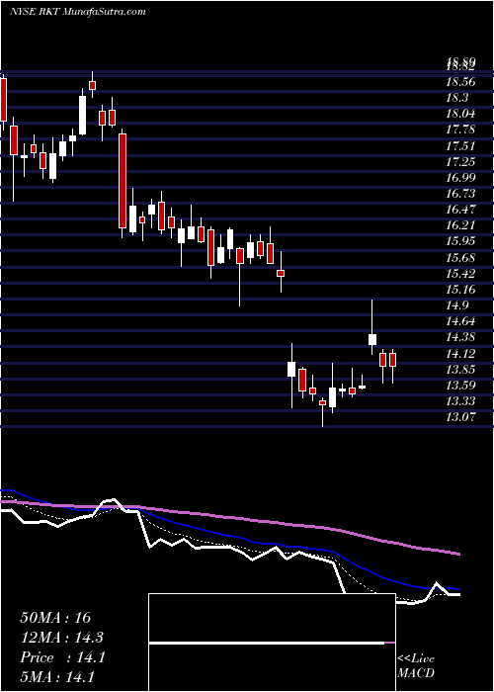
Task: Click the 15.42 price axis label
Action: coord(461,273)
